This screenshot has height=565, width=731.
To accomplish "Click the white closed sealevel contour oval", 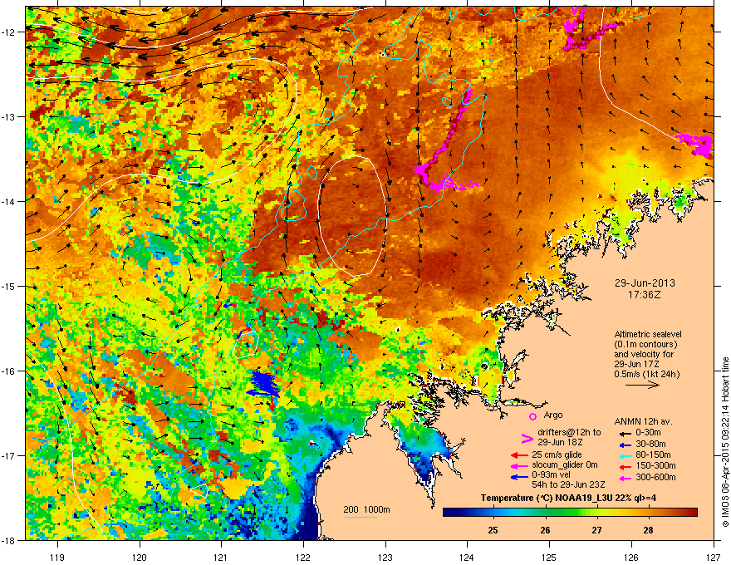I will tap(352, 216).
